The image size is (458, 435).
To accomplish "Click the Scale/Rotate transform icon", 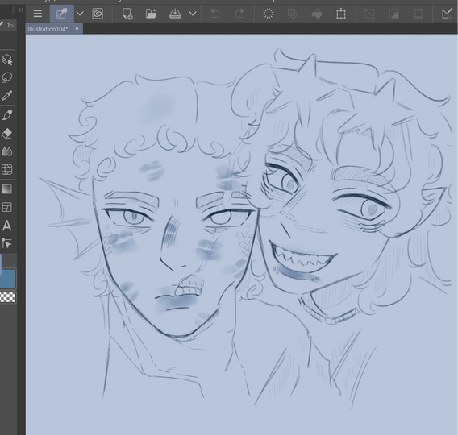I will (x=341, y=14).
